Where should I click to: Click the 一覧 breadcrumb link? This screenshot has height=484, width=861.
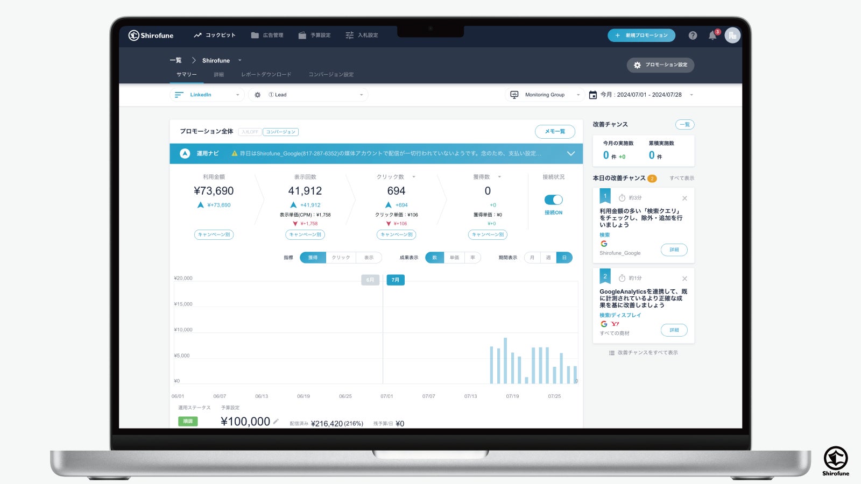tap(175, 60)
